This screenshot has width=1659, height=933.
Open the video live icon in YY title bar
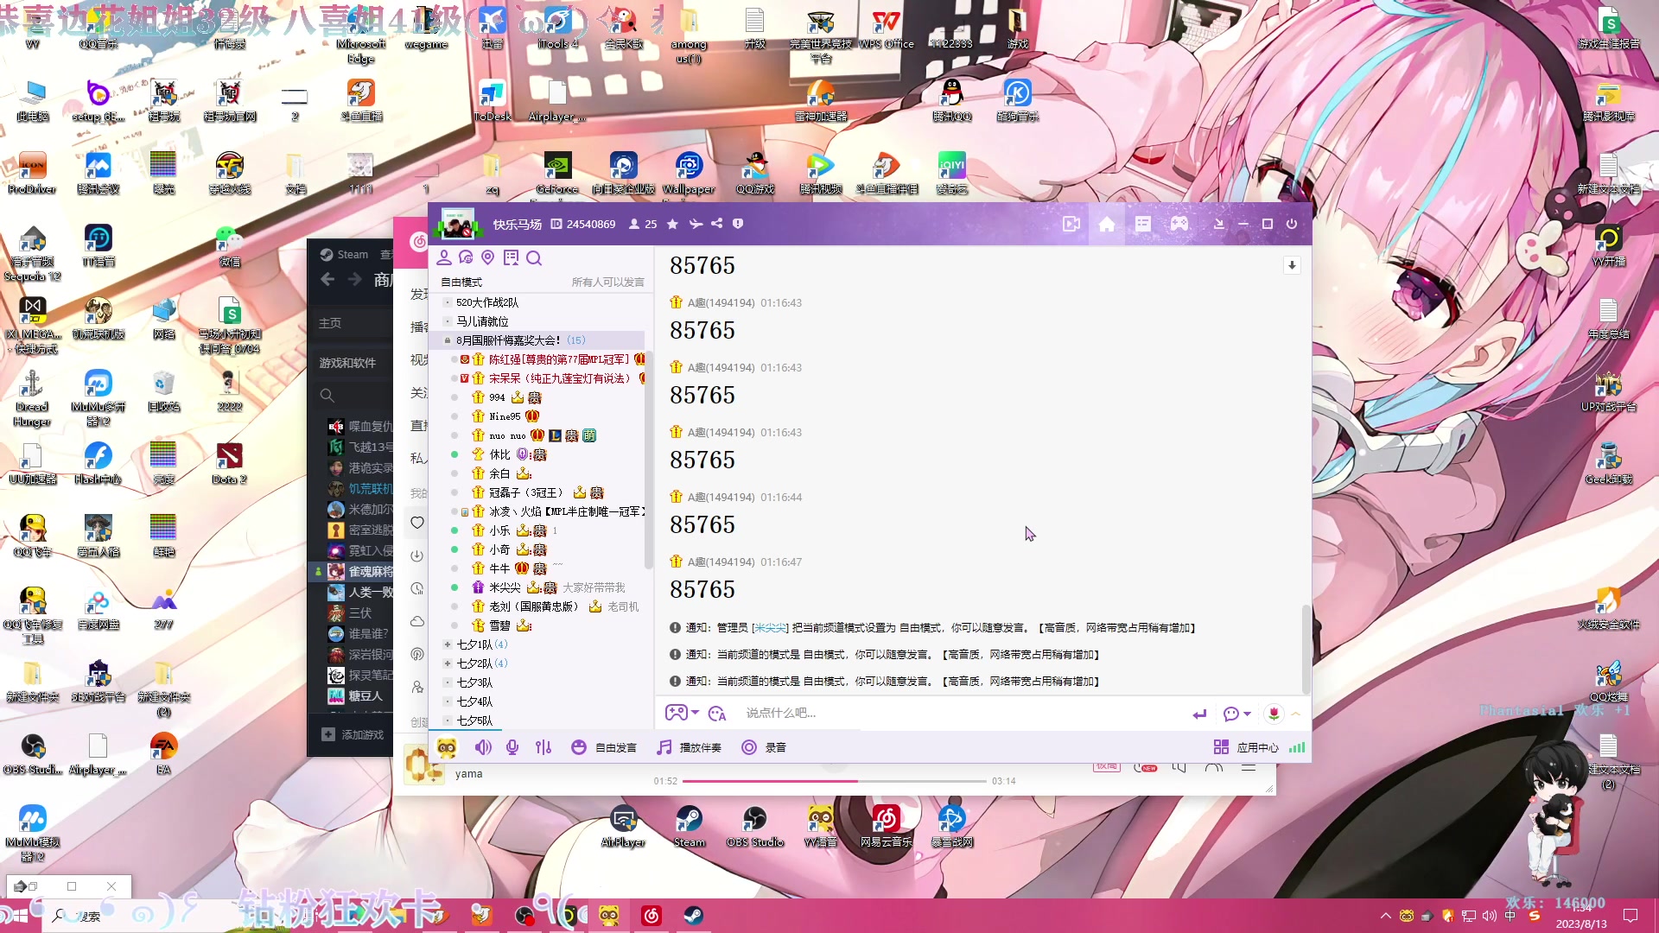tap(1071, 224)
